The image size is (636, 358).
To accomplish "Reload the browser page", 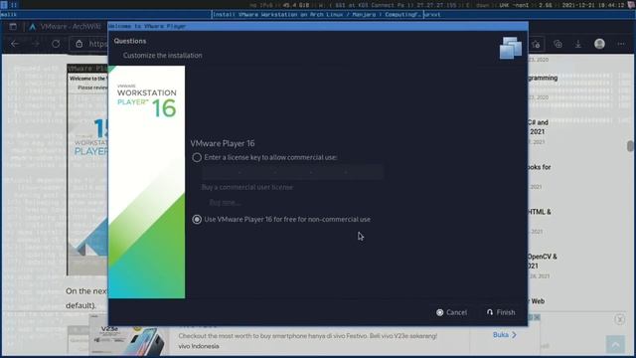I will pyautogui.click(x=56, y=44).
